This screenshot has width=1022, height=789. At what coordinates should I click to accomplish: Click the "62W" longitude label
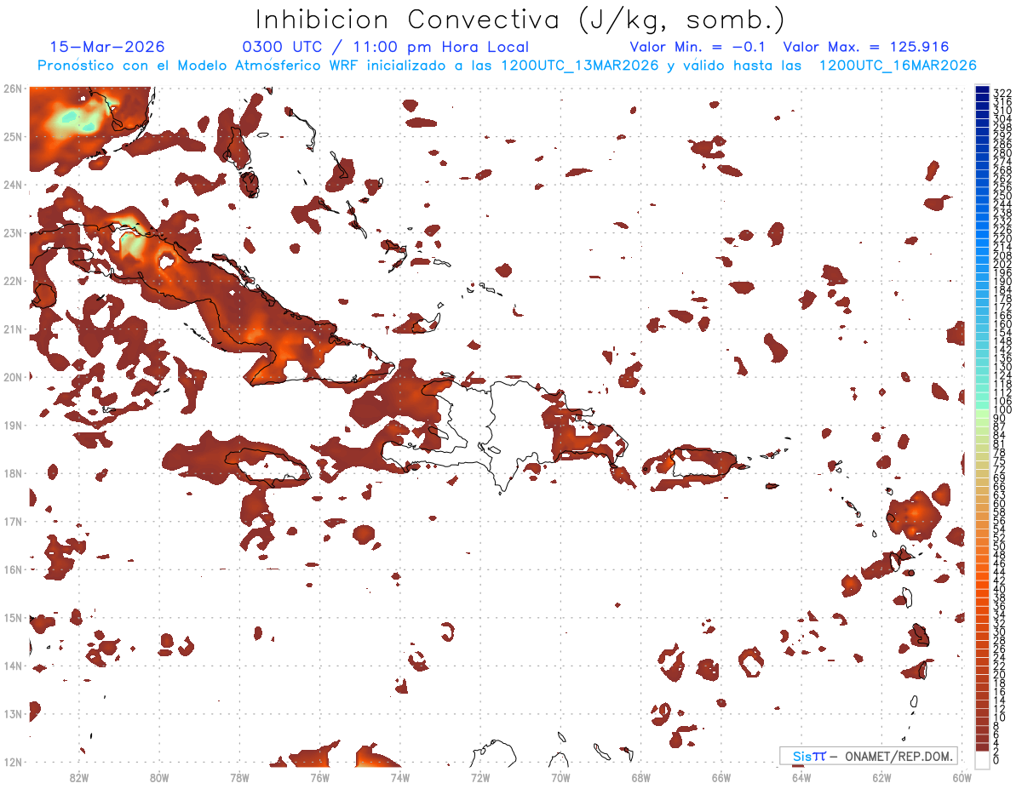[881, 777]
